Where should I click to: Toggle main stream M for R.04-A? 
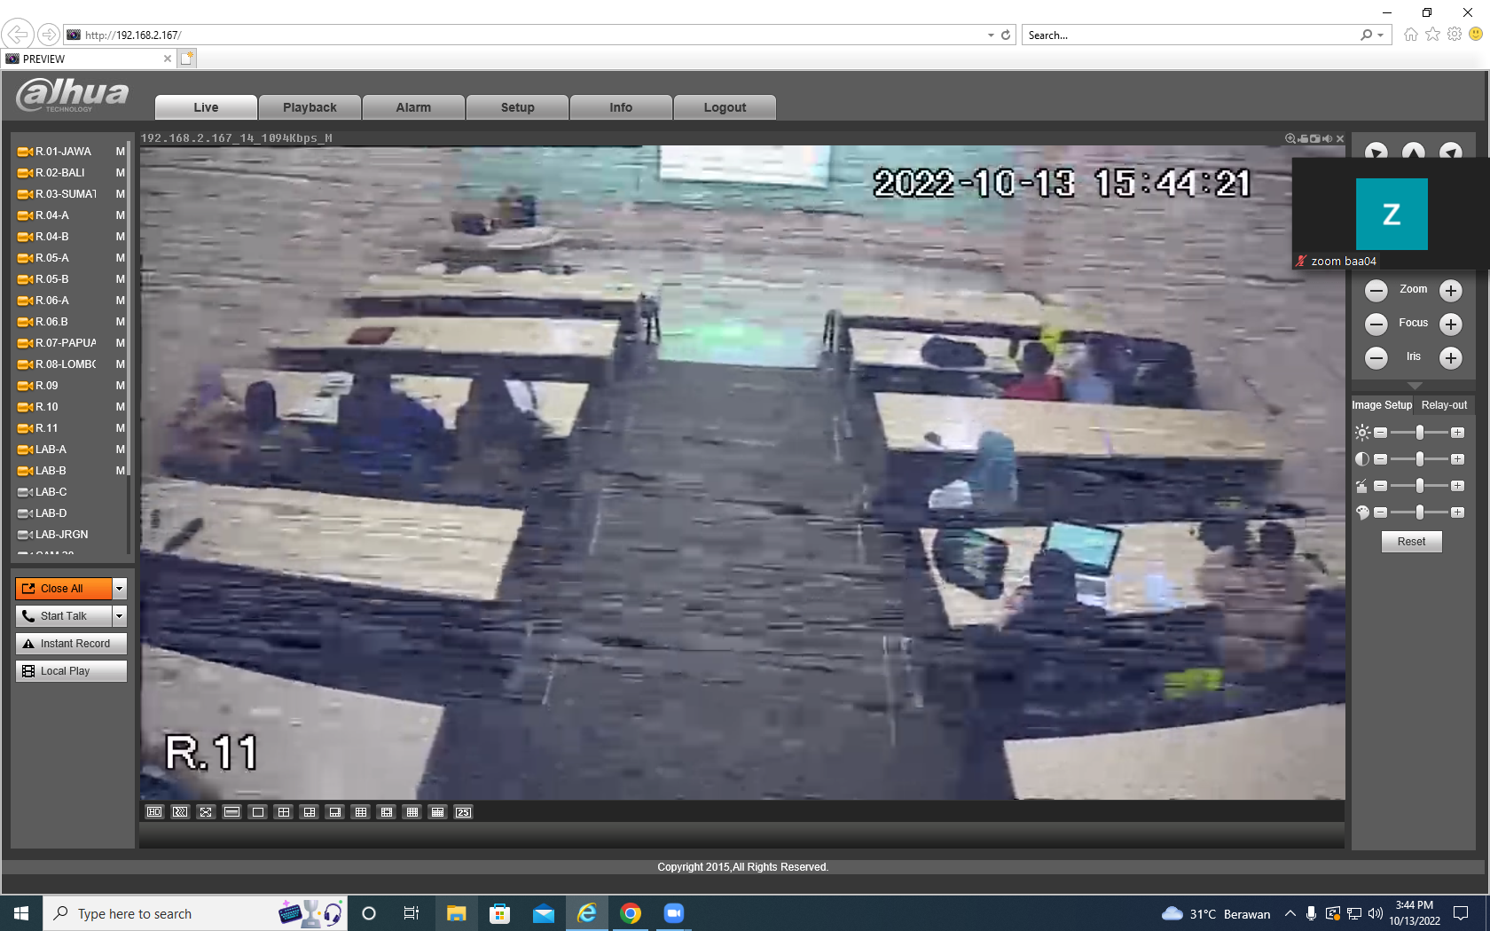[x=121, y=215]
